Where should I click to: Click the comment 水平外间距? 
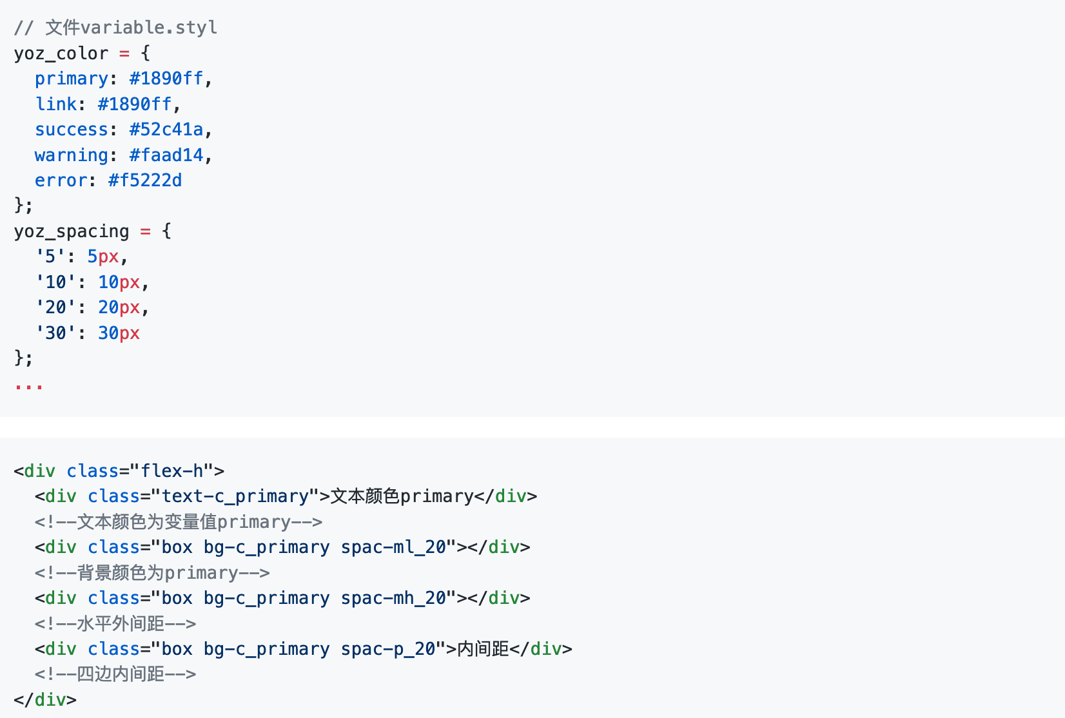(x=115, y=624)
